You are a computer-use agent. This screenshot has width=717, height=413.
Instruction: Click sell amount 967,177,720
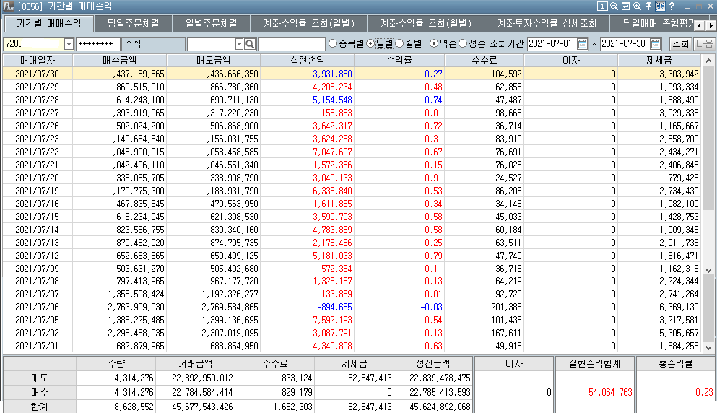[234, 281]
